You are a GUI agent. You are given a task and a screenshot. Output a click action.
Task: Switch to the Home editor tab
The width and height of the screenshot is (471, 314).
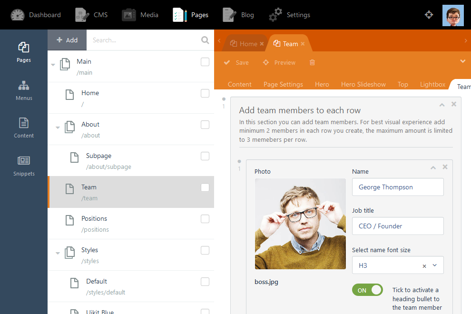click(x=244, y=44)
